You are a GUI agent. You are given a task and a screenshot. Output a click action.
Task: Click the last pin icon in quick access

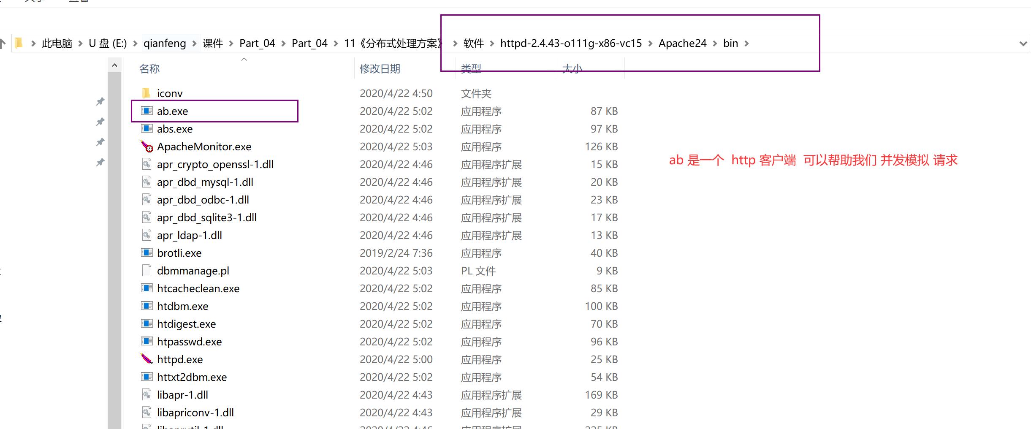point(100,162)
